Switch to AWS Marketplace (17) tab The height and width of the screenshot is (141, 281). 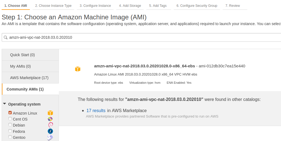(x=29, y=78)
